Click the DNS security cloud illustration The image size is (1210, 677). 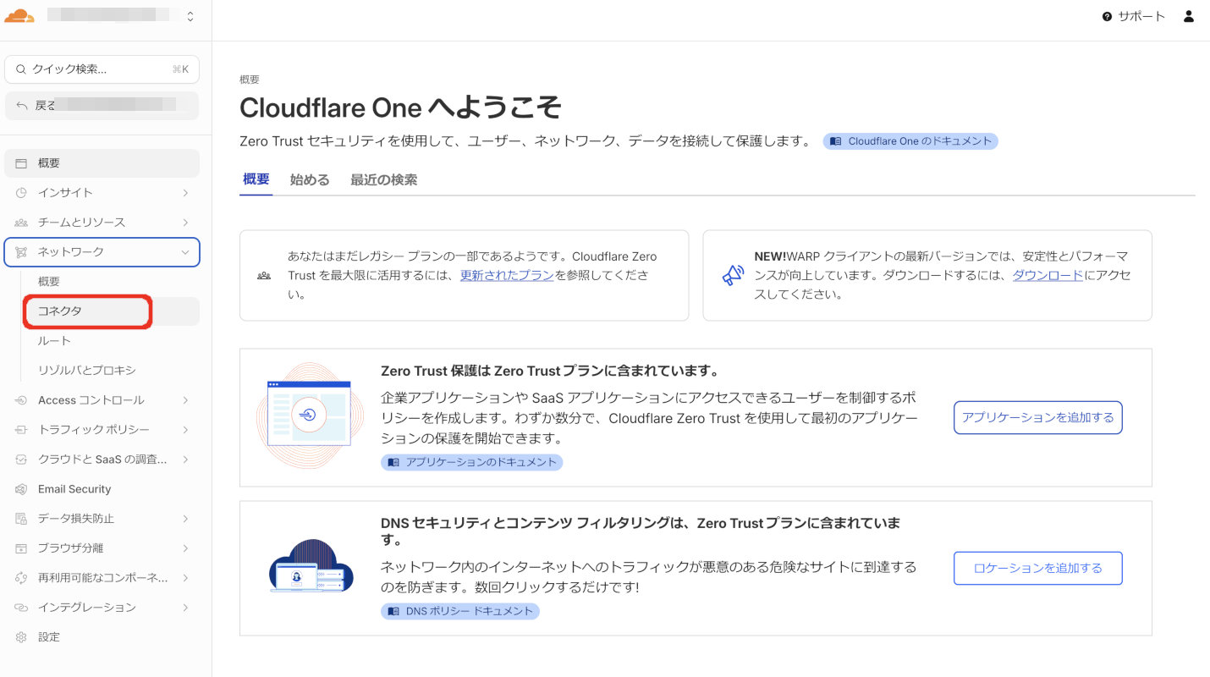(x=311, y=567)
